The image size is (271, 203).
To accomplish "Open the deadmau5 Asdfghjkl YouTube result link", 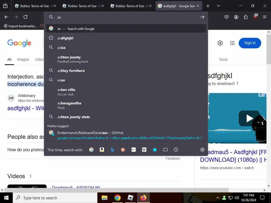I will click(233, 156).
